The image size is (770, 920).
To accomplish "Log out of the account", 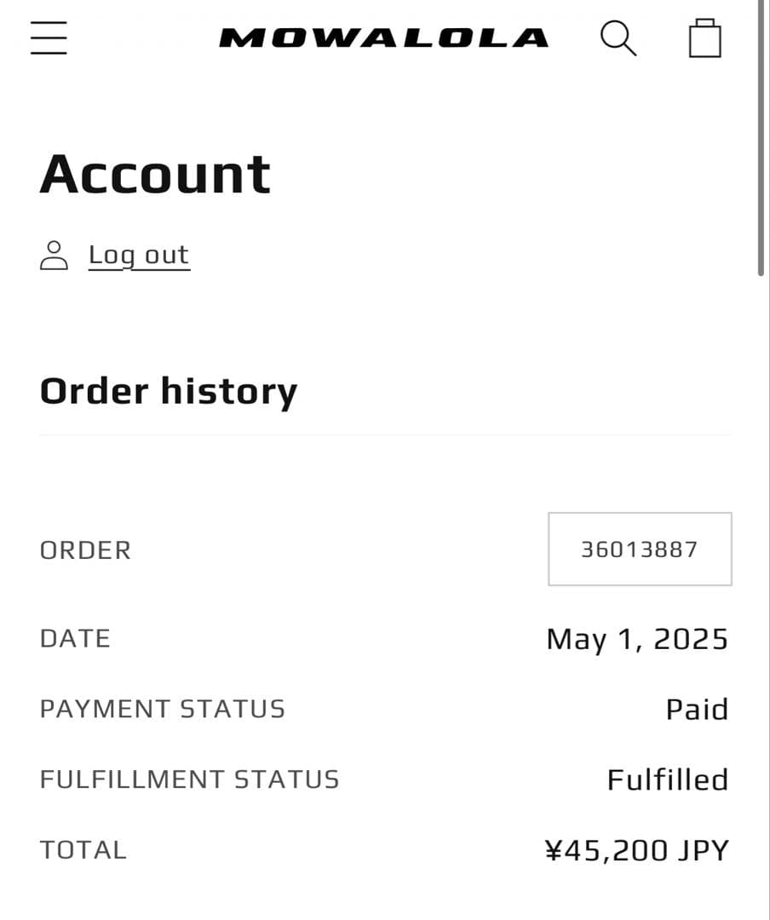I will (139, 255).
